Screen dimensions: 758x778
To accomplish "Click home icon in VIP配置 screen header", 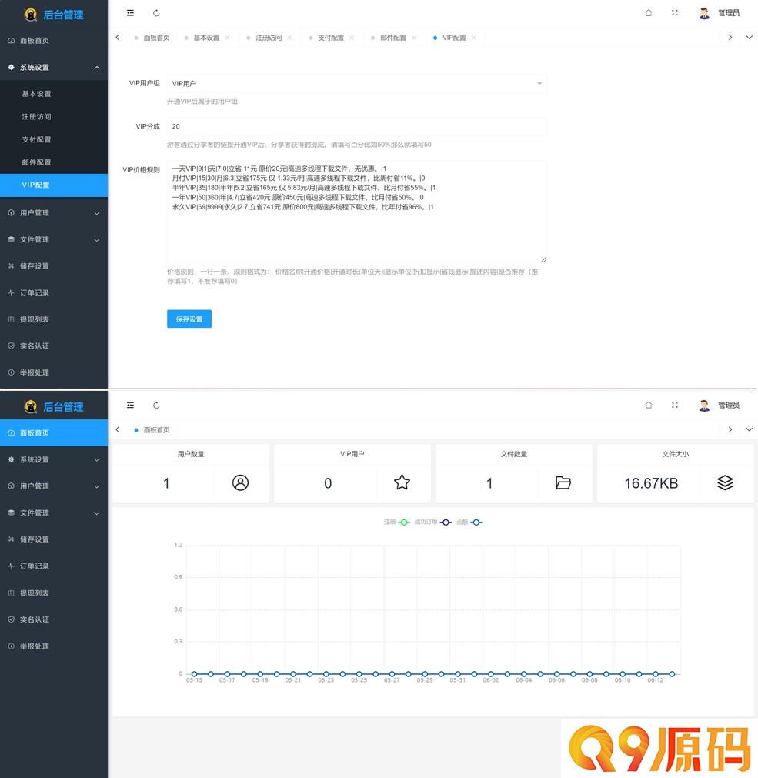I will tap(649, 13).
